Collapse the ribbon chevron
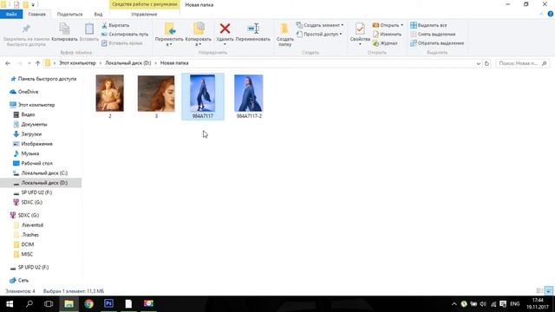Screen dimensions: 555x312 [541, 14]
